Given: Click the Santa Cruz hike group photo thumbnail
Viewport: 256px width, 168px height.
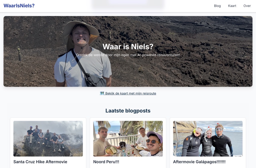Looking at the screenshot, I should [48, 138].
